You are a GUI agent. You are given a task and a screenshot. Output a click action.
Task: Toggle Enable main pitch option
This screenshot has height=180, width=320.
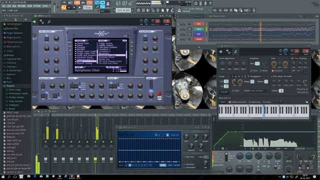pos(237,102)
